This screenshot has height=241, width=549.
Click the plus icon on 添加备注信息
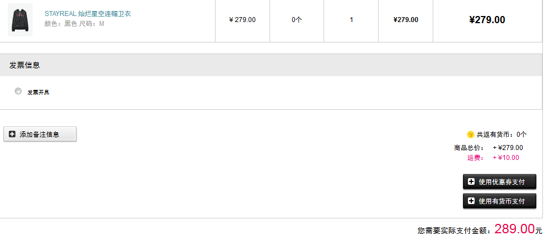[x=13, y=134]
